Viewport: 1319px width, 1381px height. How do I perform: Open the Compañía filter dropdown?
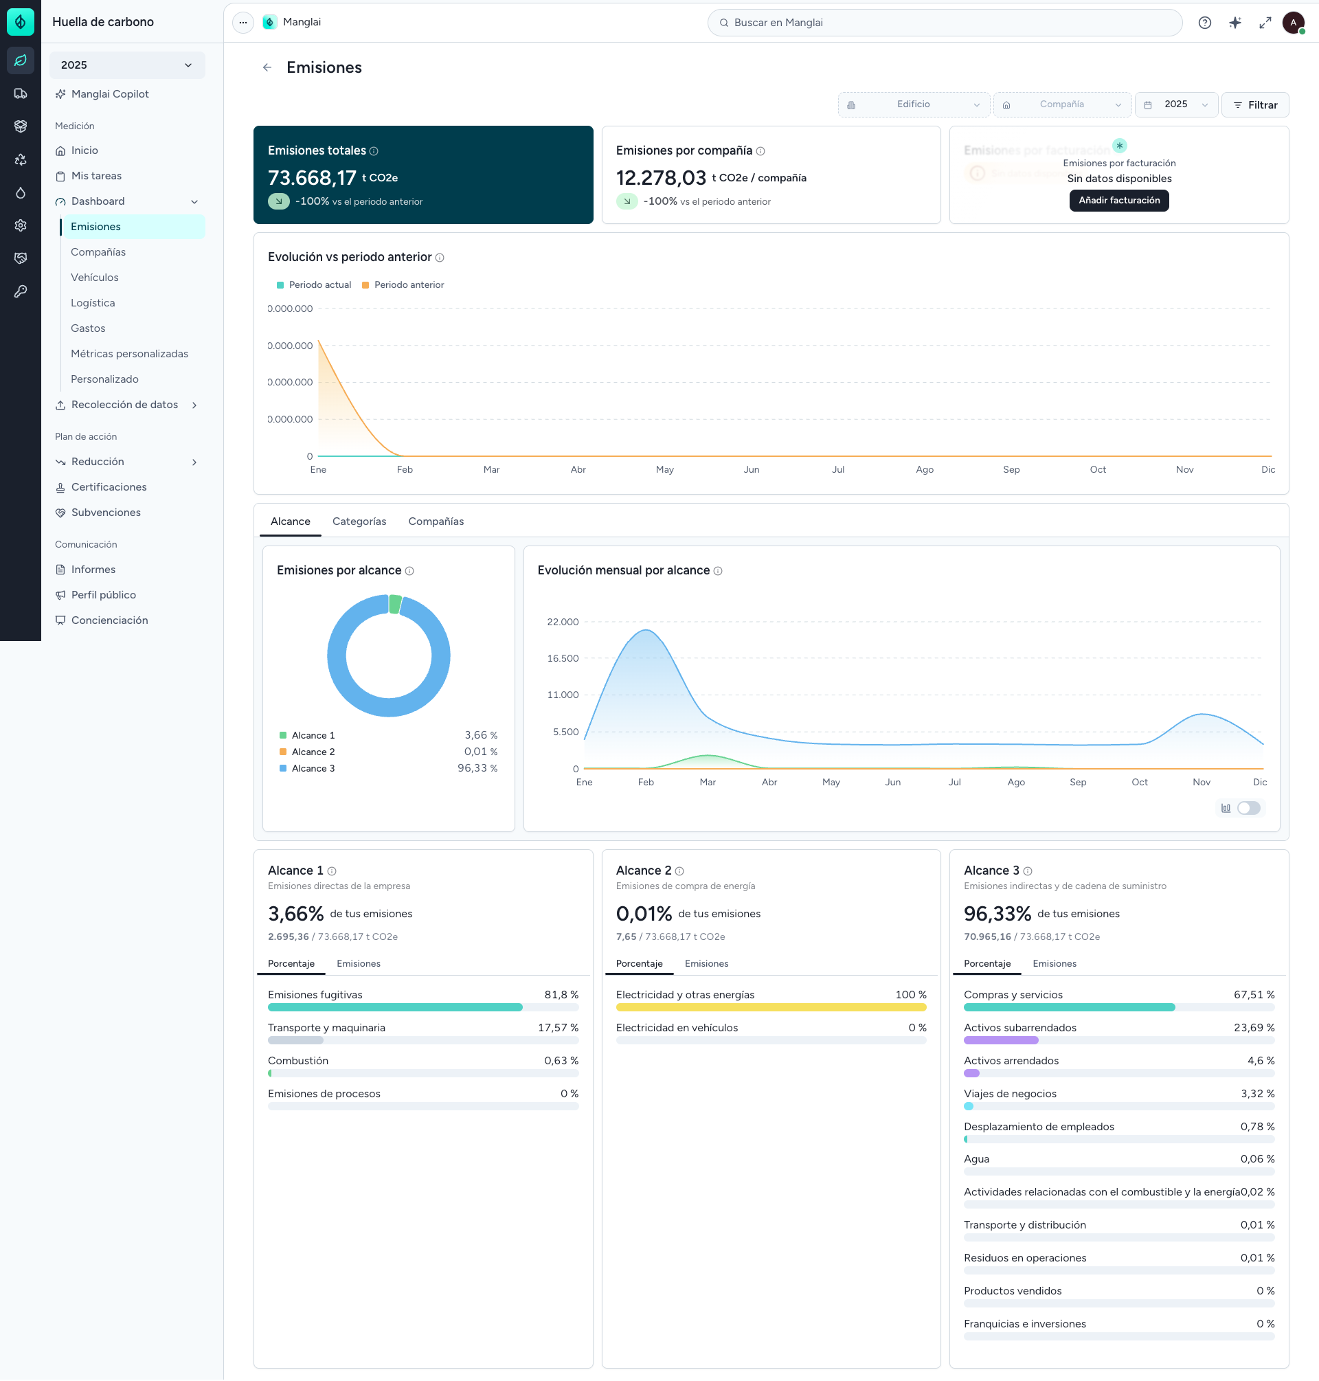tap(1061, 104)
